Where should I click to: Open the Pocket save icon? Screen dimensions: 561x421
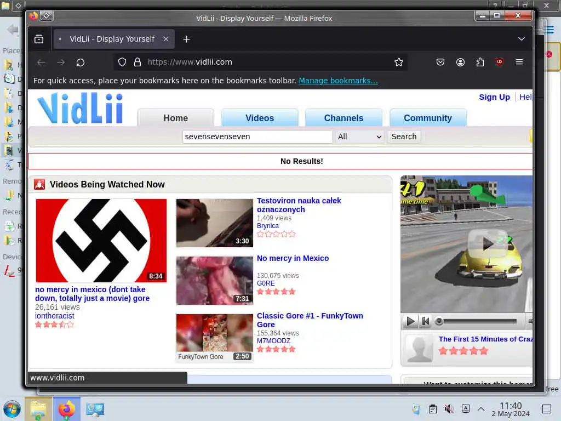(x=440, y=62)
